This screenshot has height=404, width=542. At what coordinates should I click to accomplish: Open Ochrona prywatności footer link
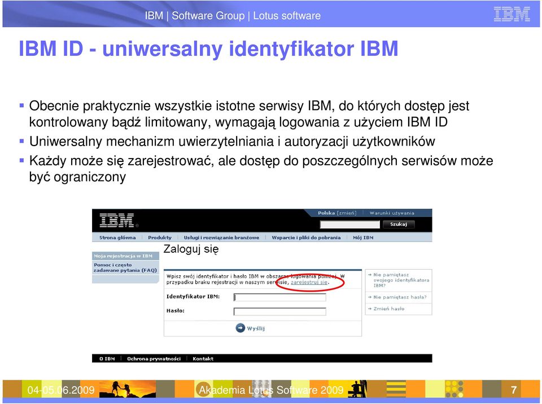pos(154,359)
